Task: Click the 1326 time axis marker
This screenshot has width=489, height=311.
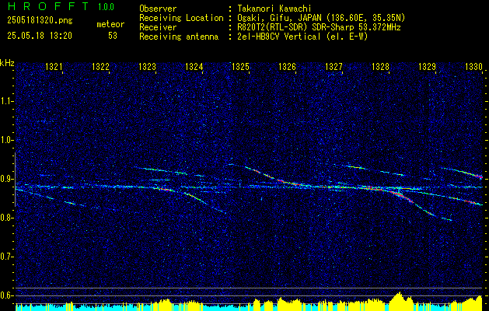Action: coord(287,66)
